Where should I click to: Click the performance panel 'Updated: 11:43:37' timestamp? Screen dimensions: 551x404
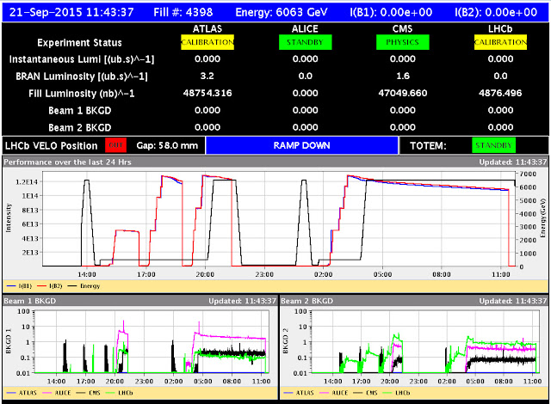pos(513,162)
